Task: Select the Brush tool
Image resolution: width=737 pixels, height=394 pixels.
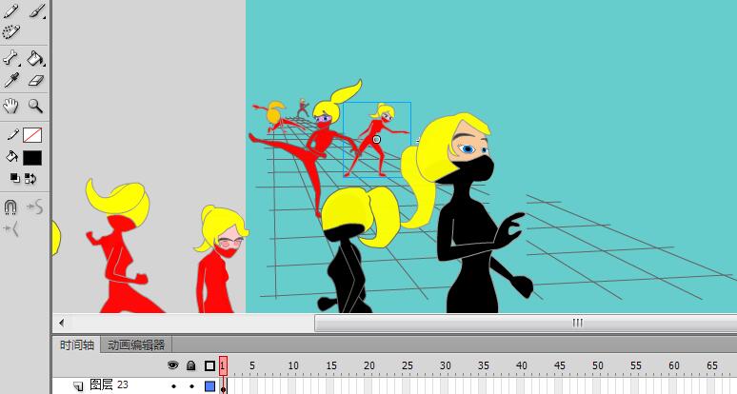Action: click(37, 10)
